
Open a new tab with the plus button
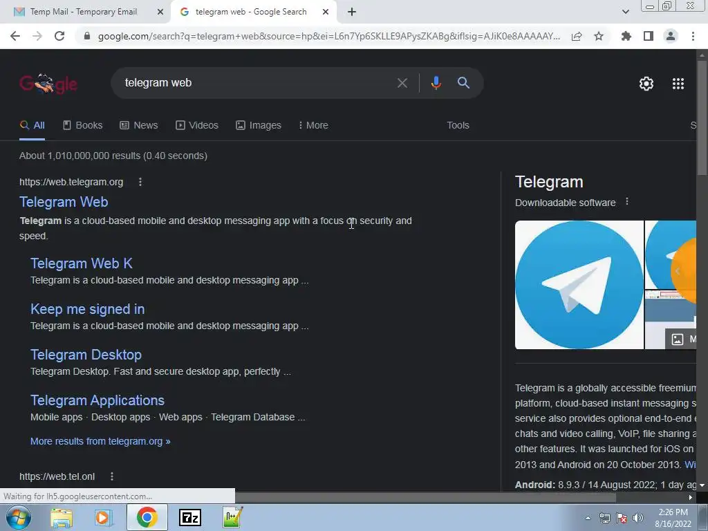pyautogui.click(x=352, y=12)
